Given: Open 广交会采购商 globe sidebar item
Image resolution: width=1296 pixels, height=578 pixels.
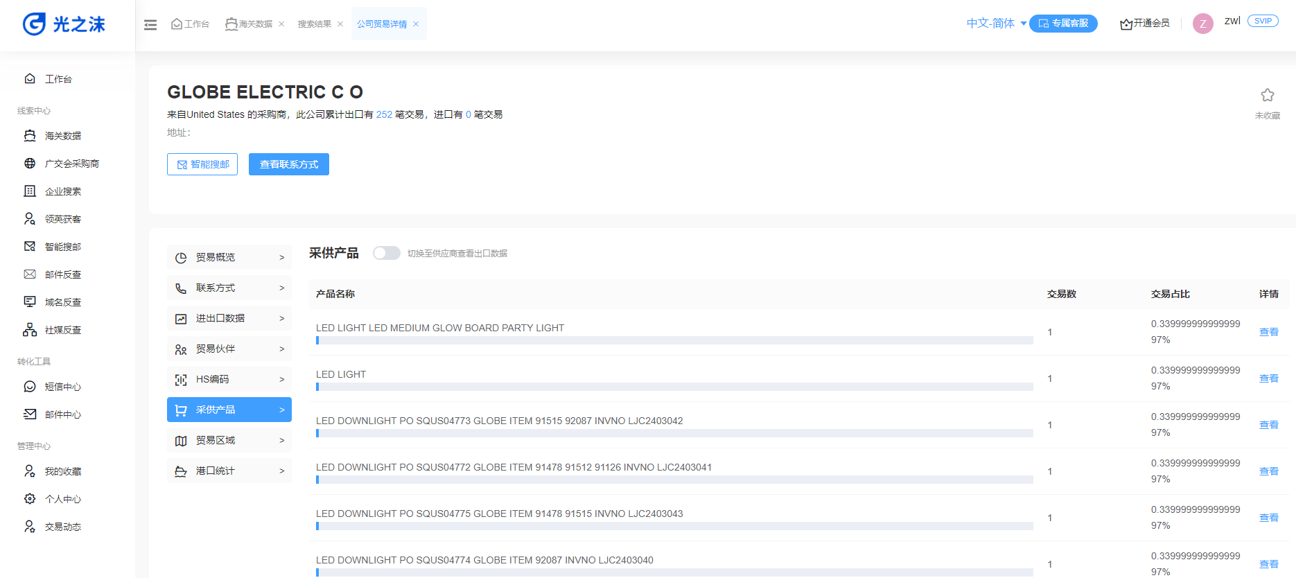Looking at the screenshot, I should click(71, 164).
